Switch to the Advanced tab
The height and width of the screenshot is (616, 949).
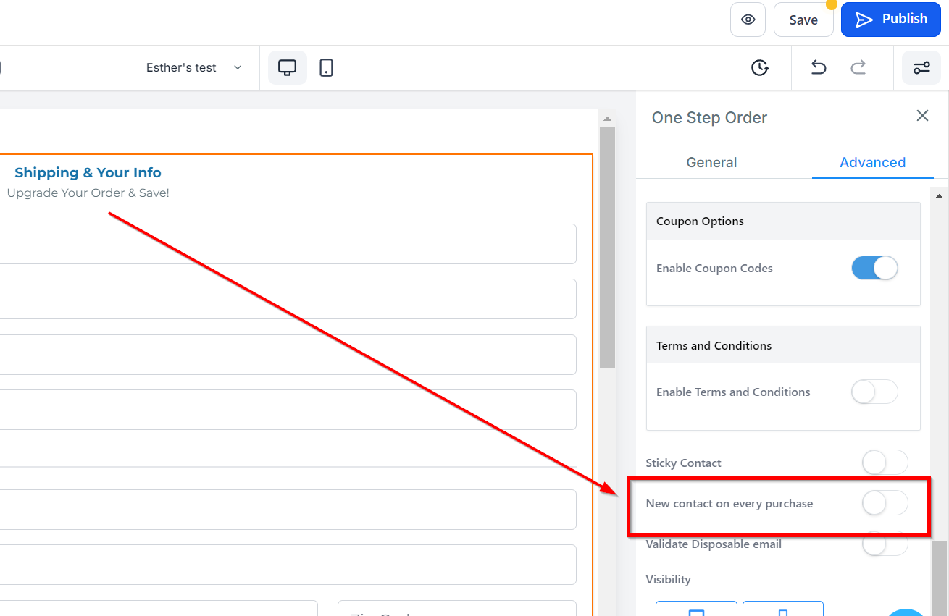point(872,162)
